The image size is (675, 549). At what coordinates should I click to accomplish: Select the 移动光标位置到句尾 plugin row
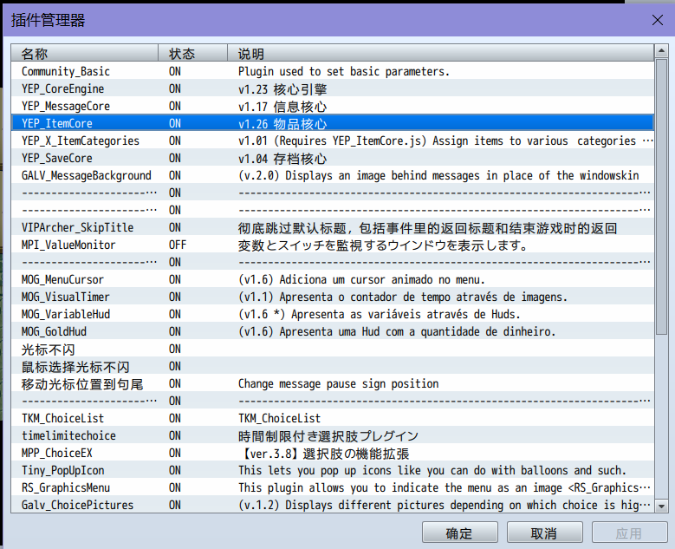coord(333,383)
